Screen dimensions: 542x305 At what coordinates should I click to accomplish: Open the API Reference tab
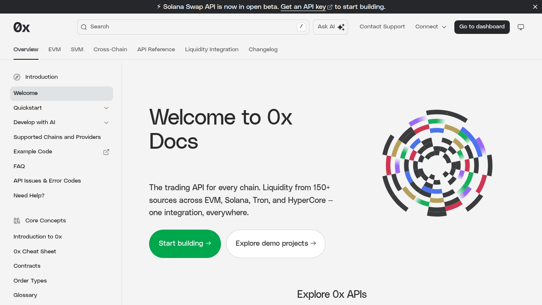156,50
